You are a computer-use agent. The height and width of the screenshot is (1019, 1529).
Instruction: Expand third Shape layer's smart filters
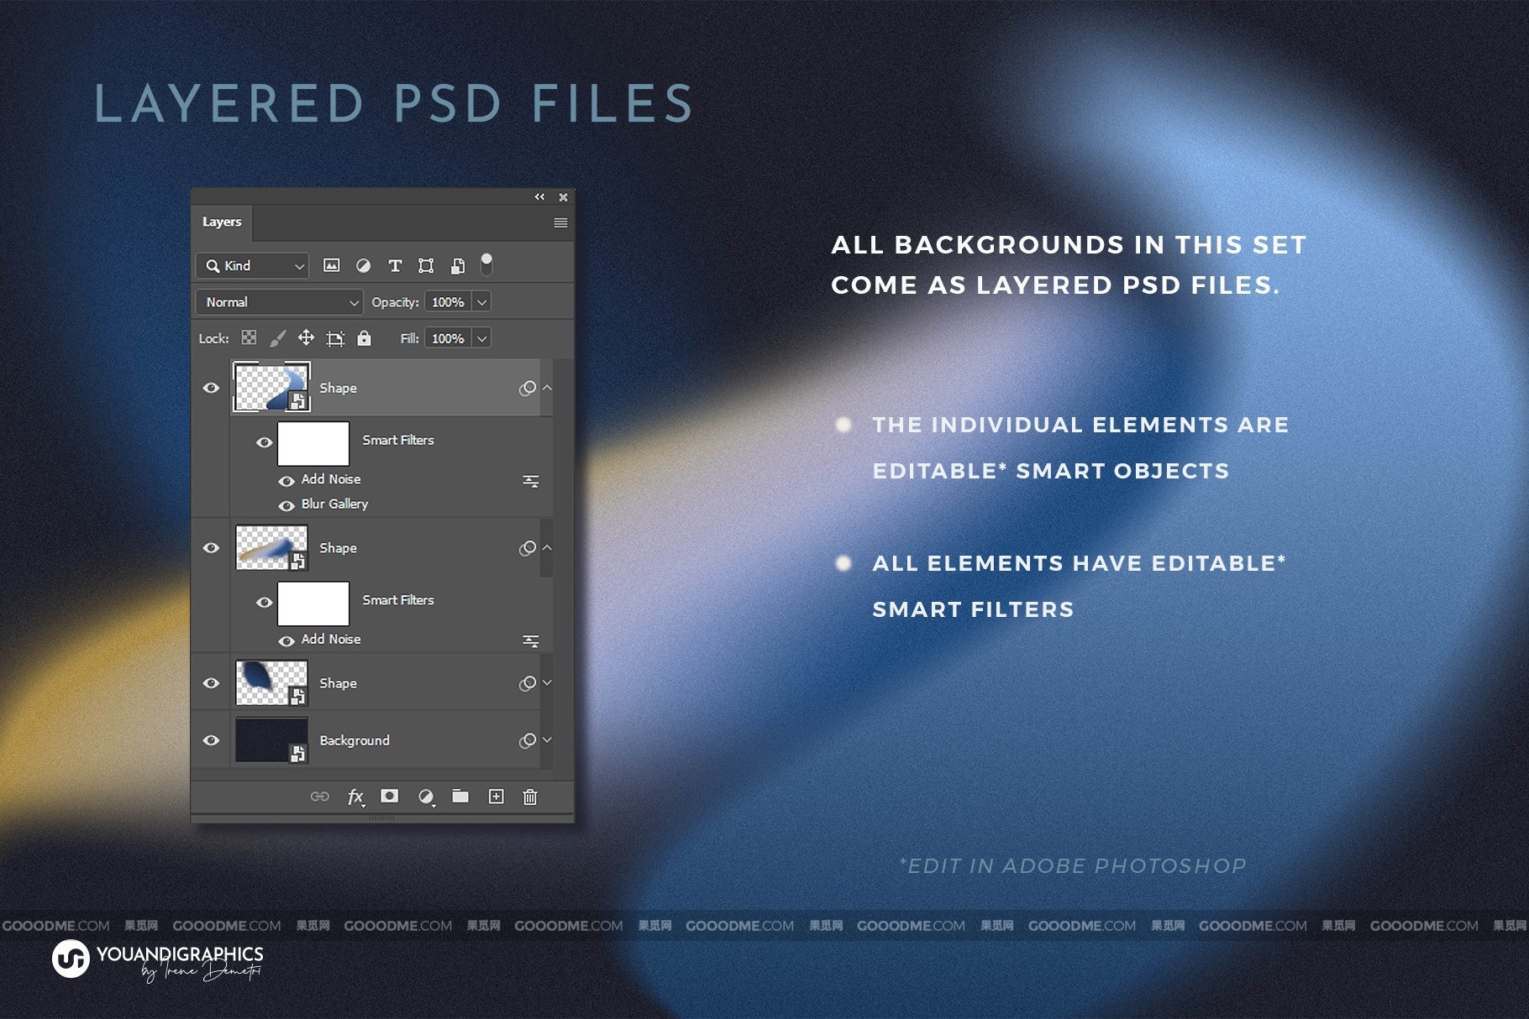(x=547, y=682)
